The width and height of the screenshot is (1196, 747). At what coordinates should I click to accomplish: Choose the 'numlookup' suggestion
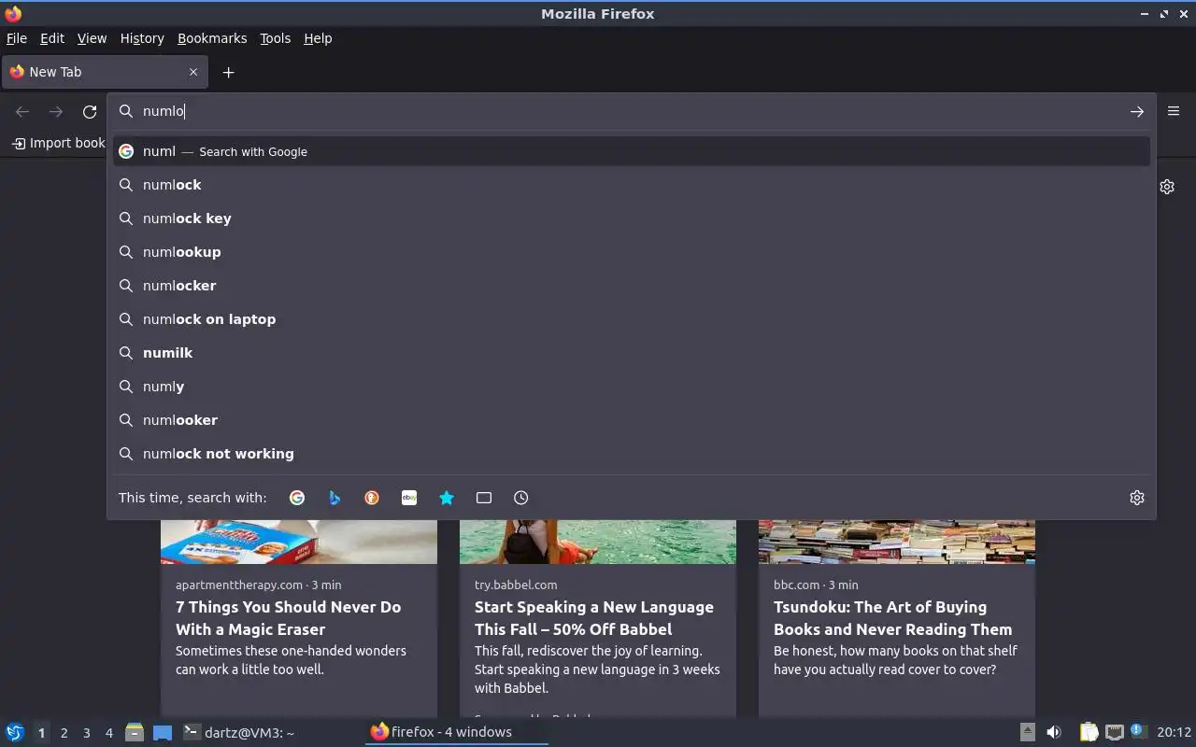click(x=632, y=252)
